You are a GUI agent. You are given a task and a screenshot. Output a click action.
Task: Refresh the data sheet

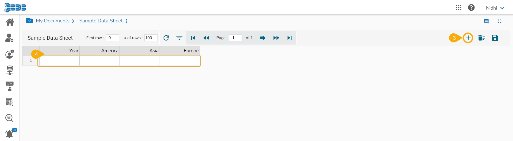(x=166, y=38)
